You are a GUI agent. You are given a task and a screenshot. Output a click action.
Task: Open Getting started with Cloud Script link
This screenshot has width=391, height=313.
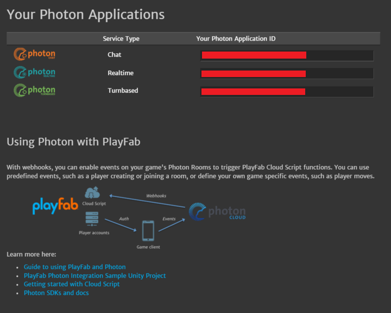click(x=72, y=284)
